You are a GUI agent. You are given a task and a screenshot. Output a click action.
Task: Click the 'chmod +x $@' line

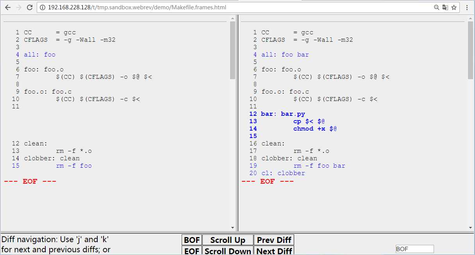click(315, 129)
